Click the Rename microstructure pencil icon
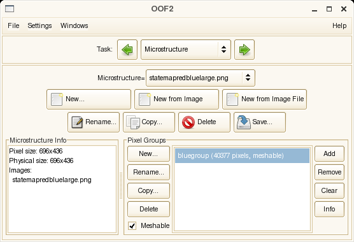The image size is (354, 242). point(77,122)
